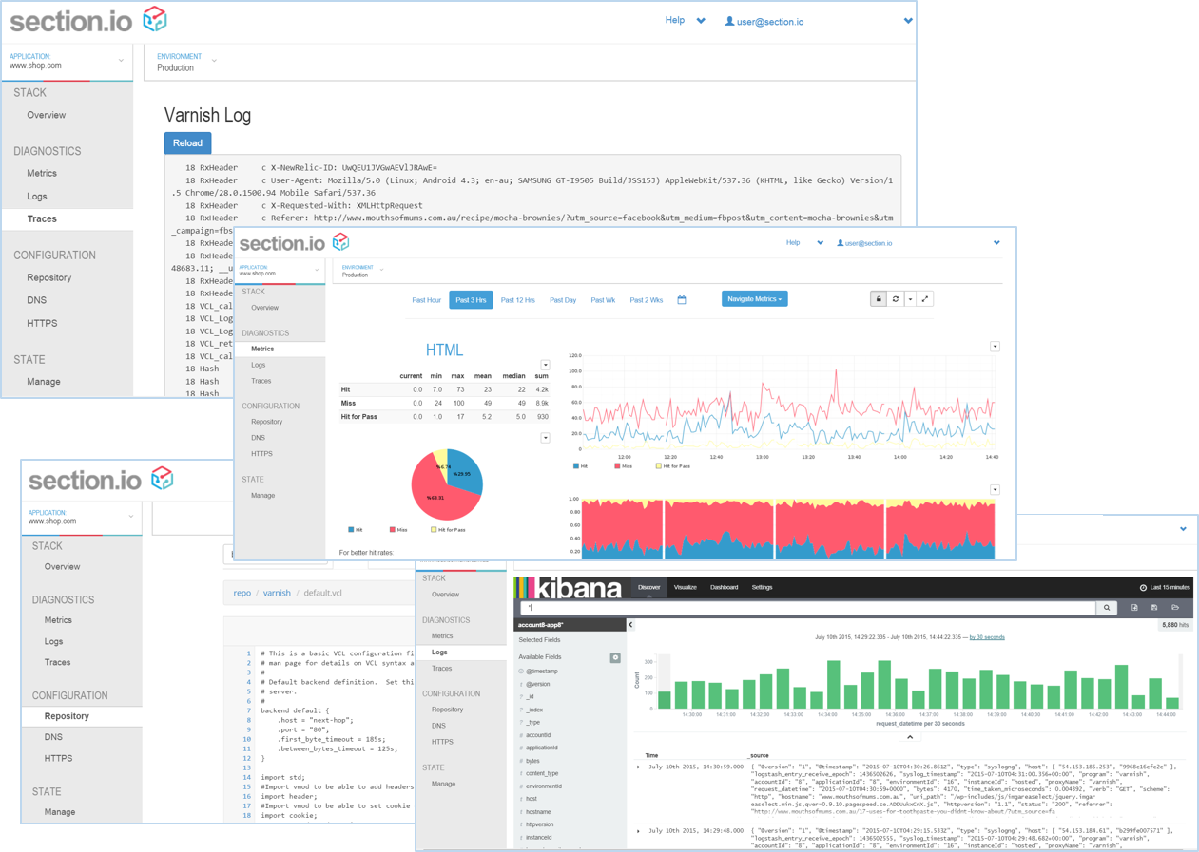Select the Past 12 Hrs time range
The width and height of the screenshot is (1199, 852).
(x=517, y=300)
